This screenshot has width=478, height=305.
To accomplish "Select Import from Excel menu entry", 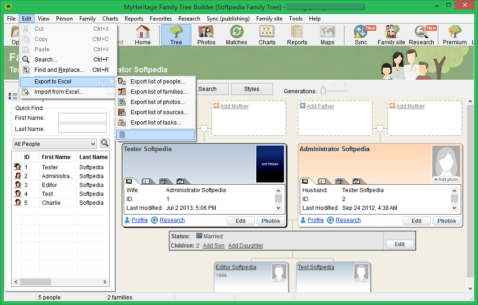I will point(67,92).
